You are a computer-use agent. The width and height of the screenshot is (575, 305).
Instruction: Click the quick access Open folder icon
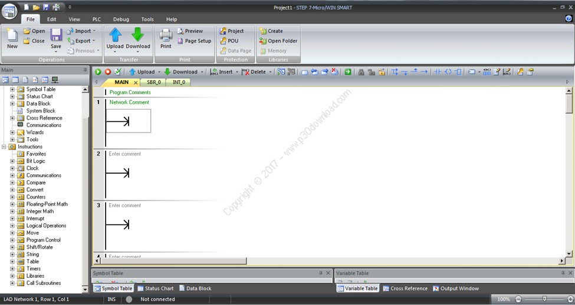(36, 7)
